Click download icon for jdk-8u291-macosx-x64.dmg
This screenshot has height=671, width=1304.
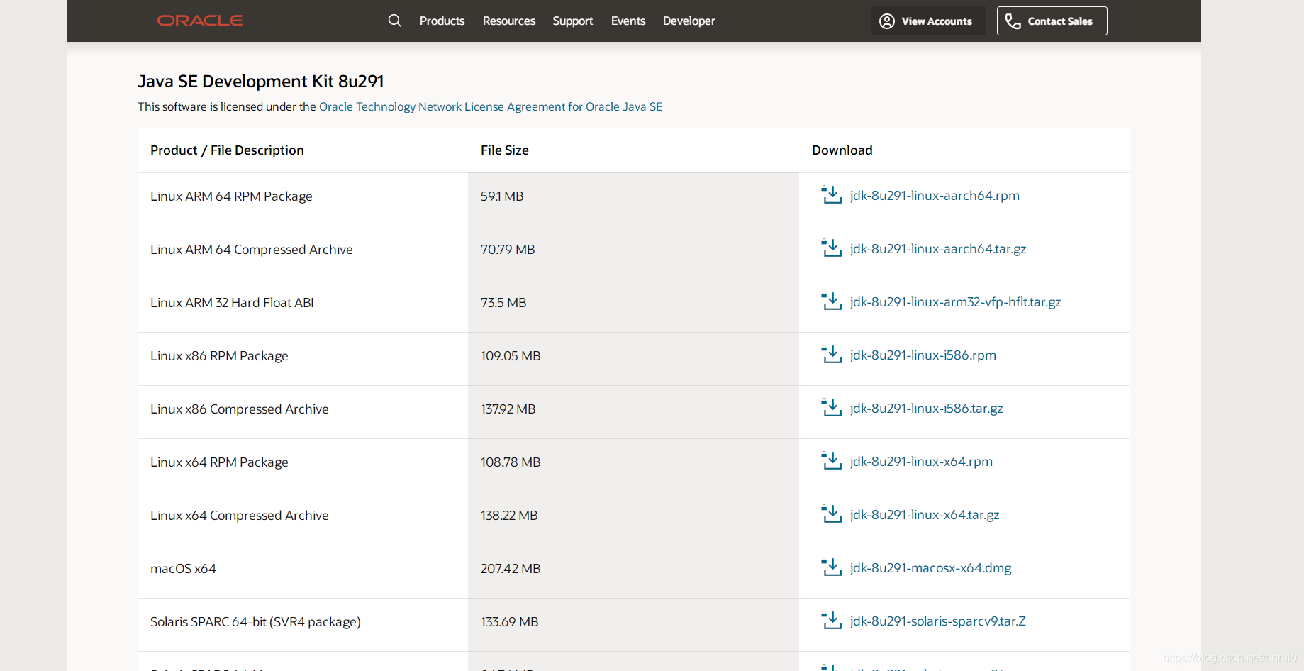[x=831, y=567]
